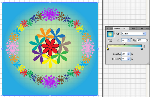Image resolution: width=150 pixels, height=97 pixels.
Task: Click the gradient angle icon
Action: pos(118,40)
